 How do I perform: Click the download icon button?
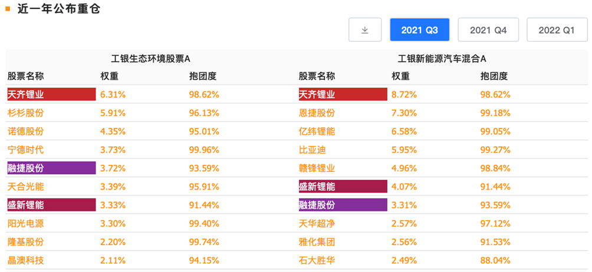364,30
